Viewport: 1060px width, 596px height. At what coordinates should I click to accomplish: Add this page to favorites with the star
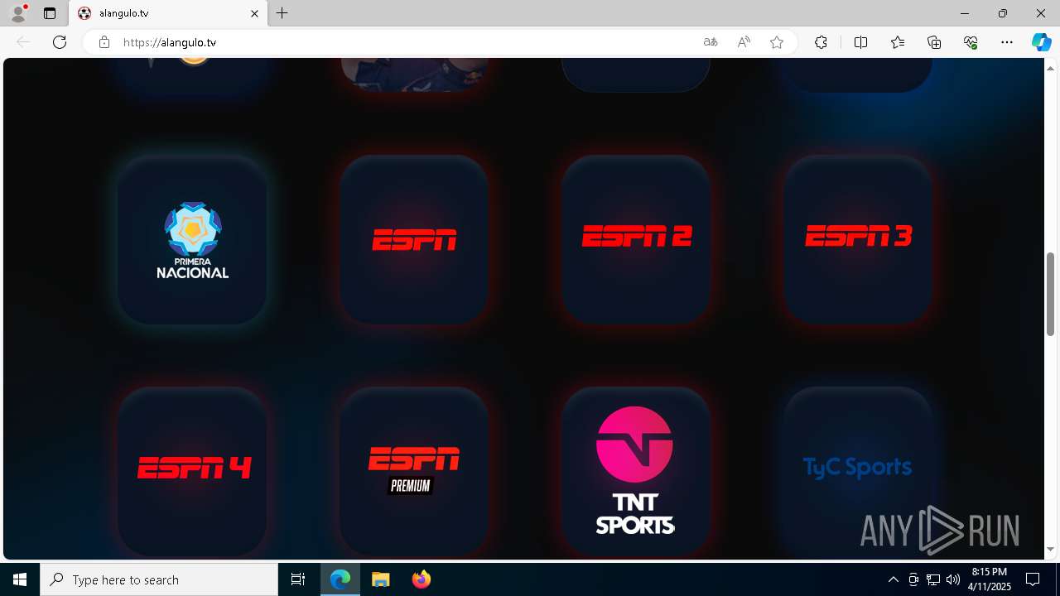pos(777,42)
